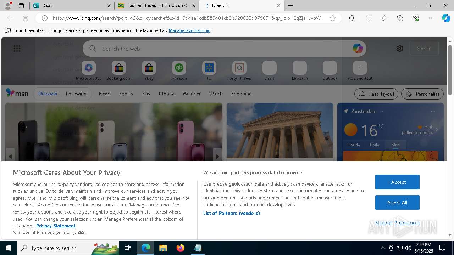
Task: Select the Map weather tab
Action: pyautogui.click(x=395, y=145)
